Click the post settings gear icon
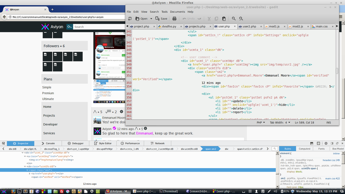 tap(121, 112)
